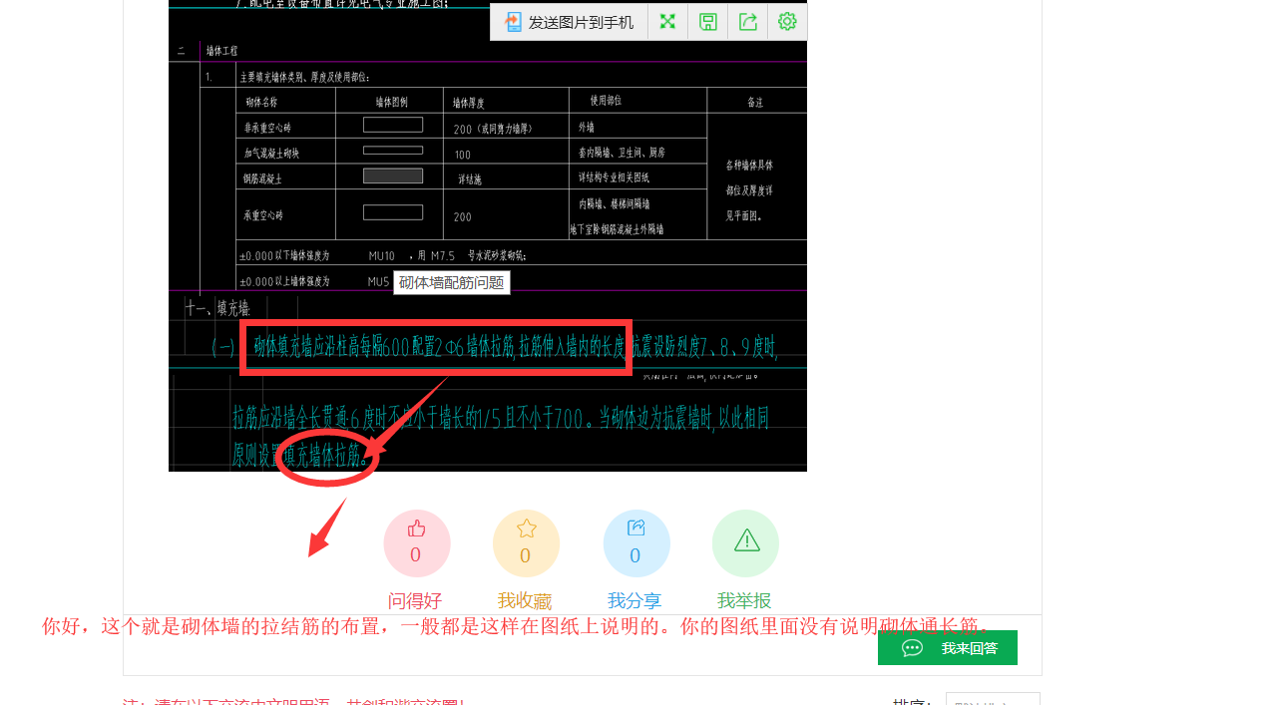Save the image with the save icon

coord(708,22)
